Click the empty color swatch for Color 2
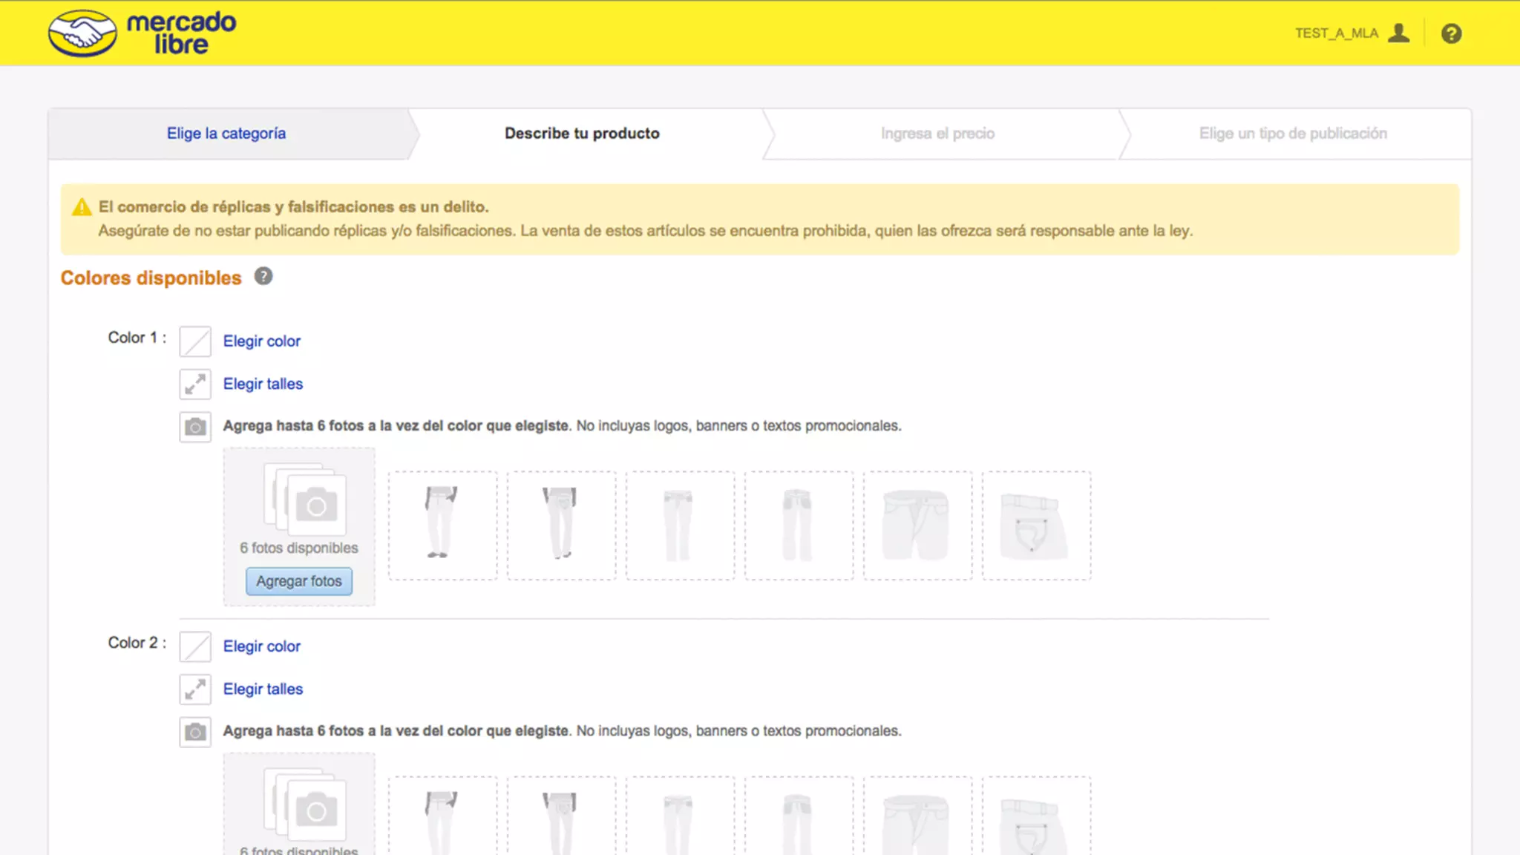Screen dimensions: 1520x855 (x=195, y=646)
